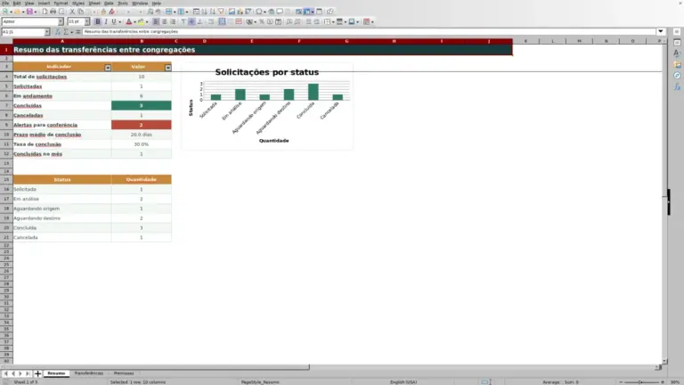
Task: Open the Format menu
Action: click(61, 3)
